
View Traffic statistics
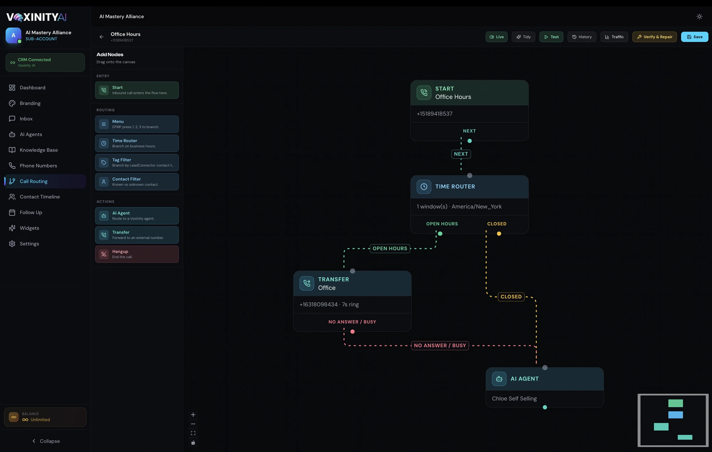(x=614, y=37)
